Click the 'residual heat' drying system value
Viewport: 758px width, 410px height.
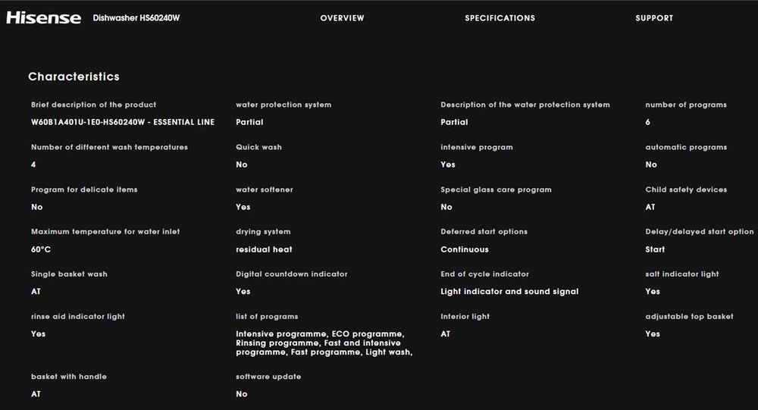coord(264,249)
